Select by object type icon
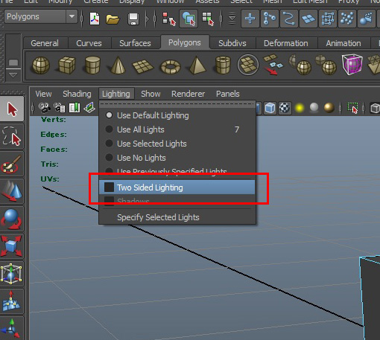This screenshot has height=340, width=380. point(189,19)
